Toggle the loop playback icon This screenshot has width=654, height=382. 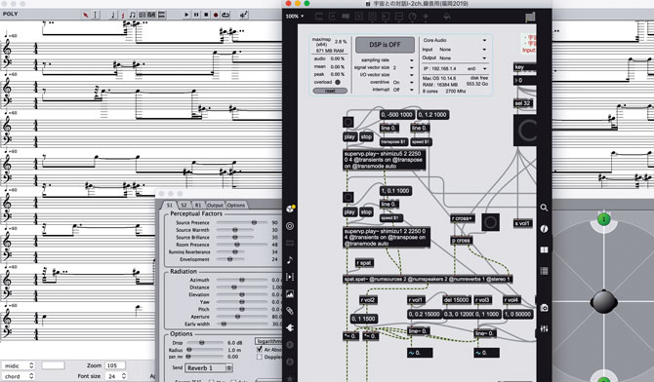(x=225, y=15)
